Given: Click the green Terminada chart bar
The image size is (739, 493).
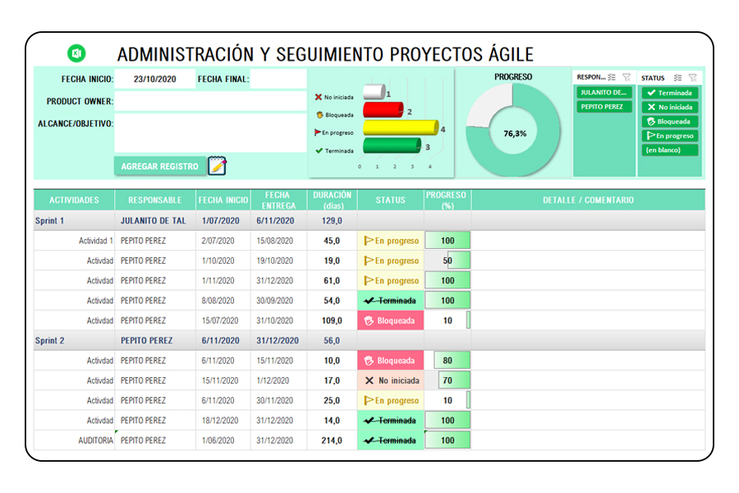Looking at the screenshot, I should (392, 145).
